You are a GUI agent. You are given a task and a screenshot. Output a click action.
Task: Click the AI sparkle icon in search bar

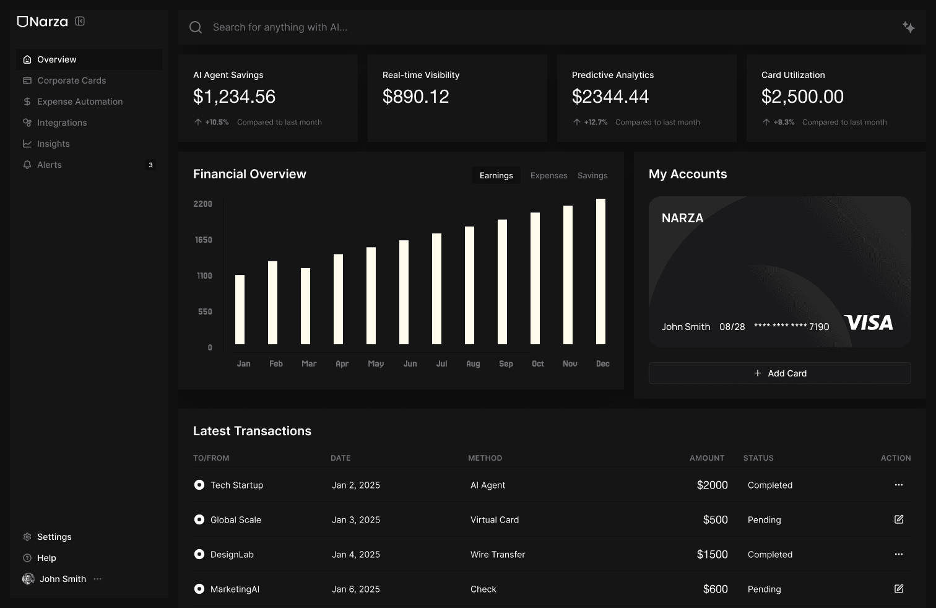pyautogui.click(x=909, y=27)
